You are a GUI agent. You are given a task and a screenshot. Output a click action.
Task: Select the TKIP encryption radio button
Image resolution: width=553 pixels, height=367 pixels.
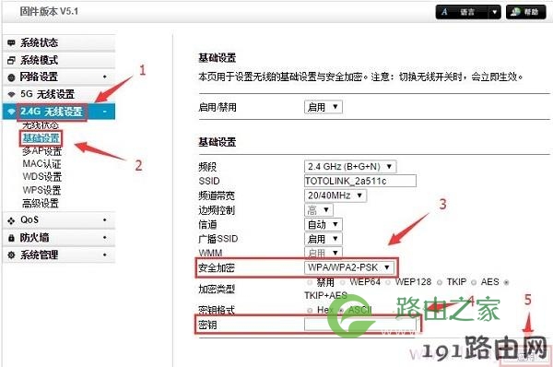(440, 282)
